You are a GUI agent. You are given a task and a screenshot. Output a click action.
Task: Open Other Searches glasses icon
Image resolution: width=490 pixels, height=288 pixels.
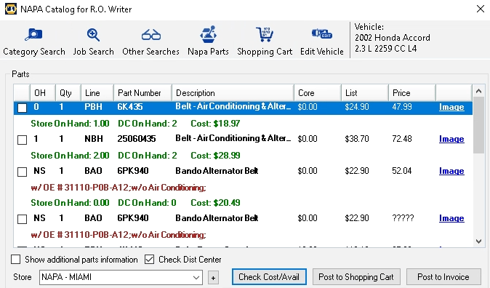[150, 42]
